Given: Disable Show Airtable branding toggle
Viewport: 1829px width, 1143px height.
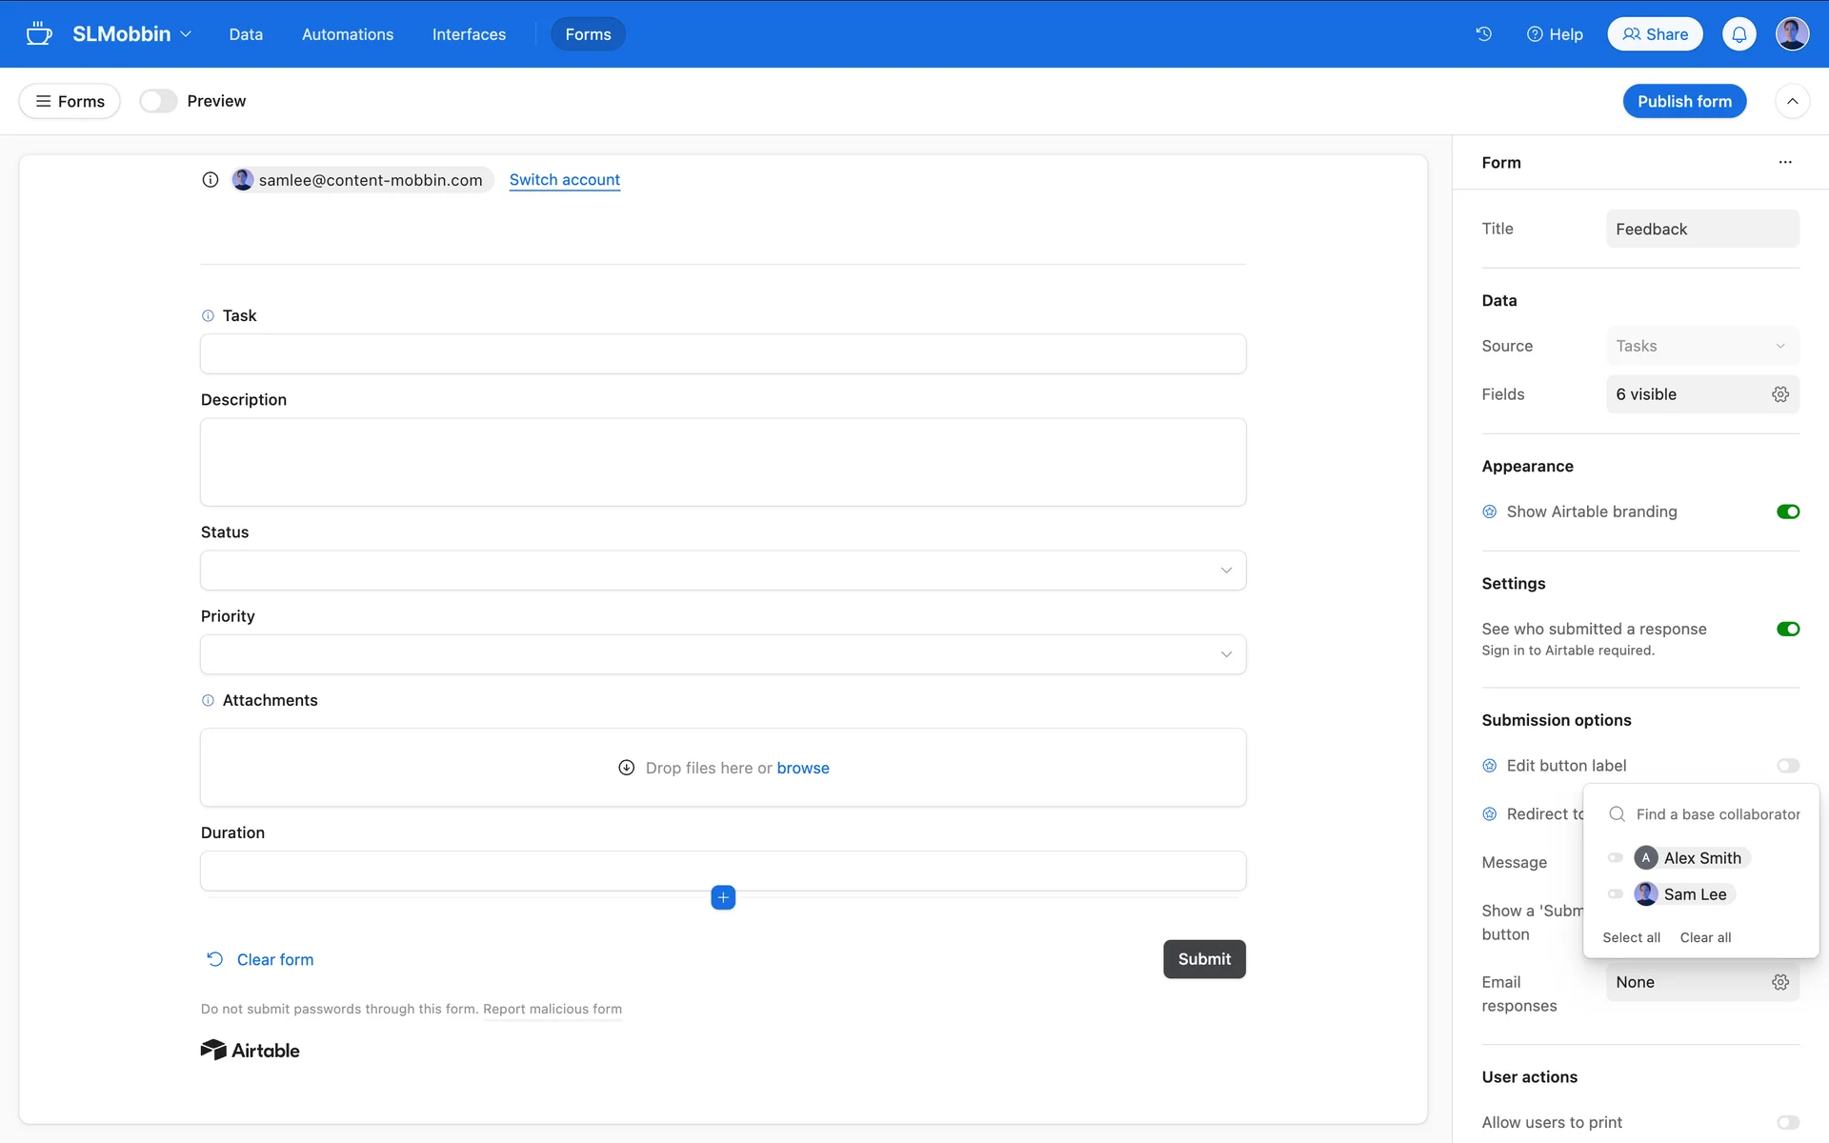Looking at the screenshot, I should click(x=1787, y=511).
